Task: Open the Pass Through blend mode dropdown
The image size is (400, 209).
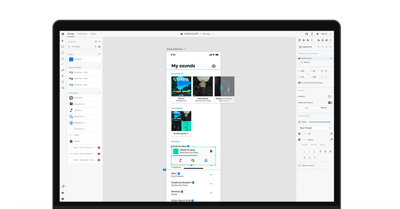Action: tap(315, 128)
